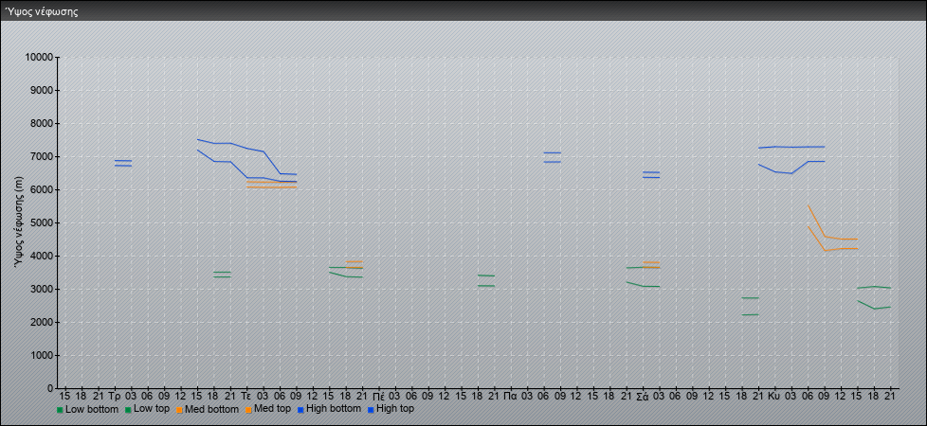
Task: Click the 0 value on the height axis
Action: click(x=50, y=388)
